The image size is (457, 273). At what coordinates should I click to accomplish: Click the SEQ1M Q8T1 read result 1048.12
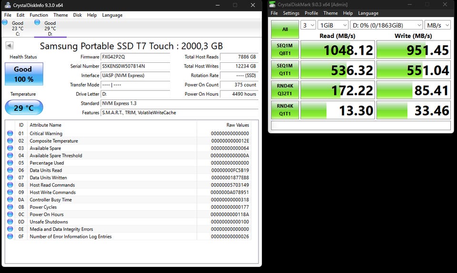(338, 50)
